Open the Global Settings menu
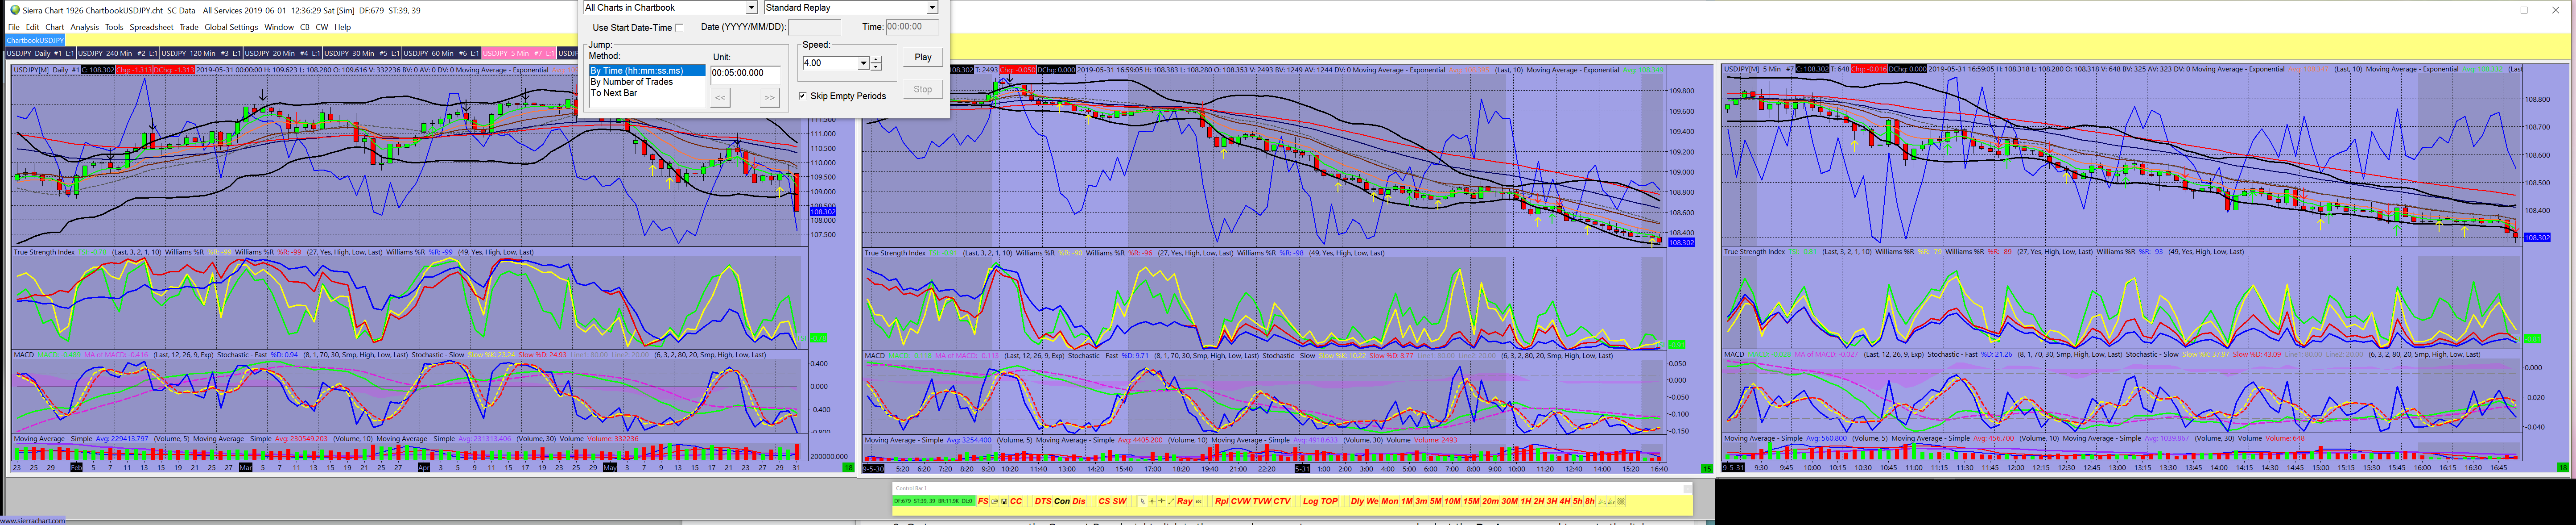The height and width of the screenshot is (525, 2576). pyautogui.click(x=231, y=27)
